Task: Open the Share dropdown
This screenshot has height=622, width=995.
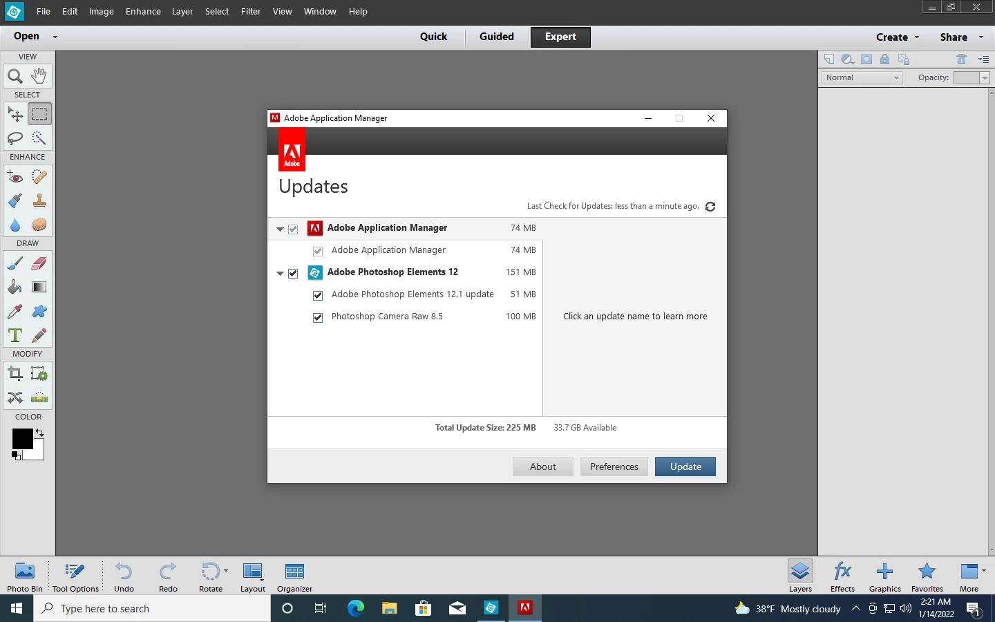Action: click(961, 37)
